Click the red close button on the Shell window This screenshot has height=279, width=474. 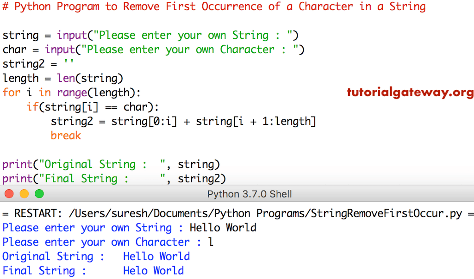[8, 194]
